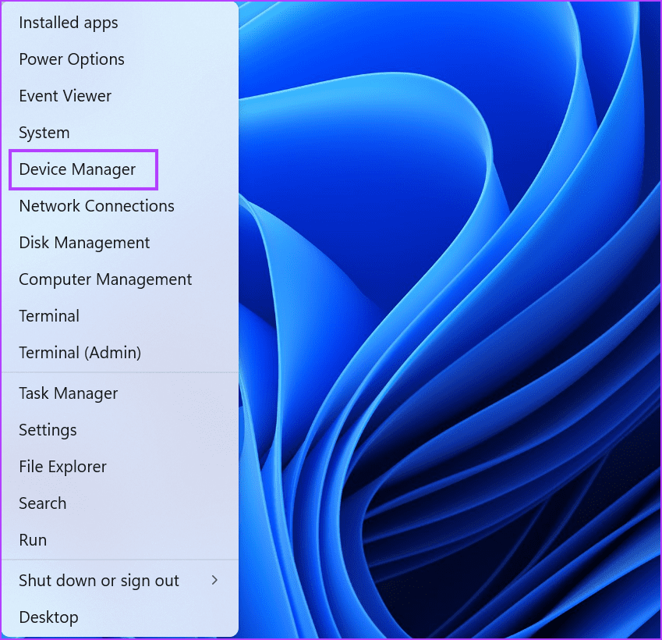
Task: Click the highlighted Device Manager entry
Action: coord(83,169)
